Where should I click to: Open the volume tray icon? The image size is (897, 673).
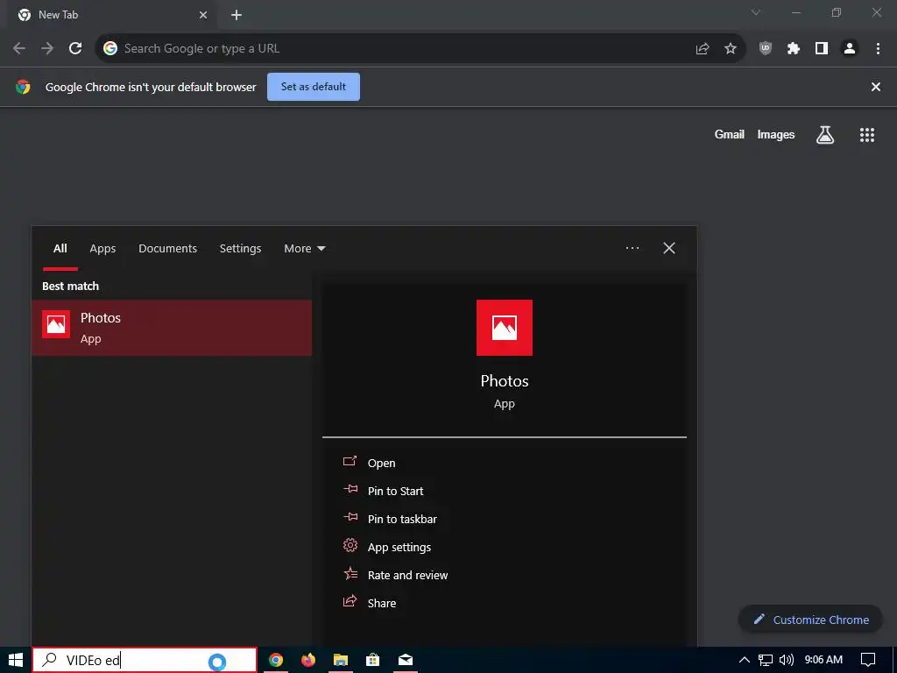787,660
